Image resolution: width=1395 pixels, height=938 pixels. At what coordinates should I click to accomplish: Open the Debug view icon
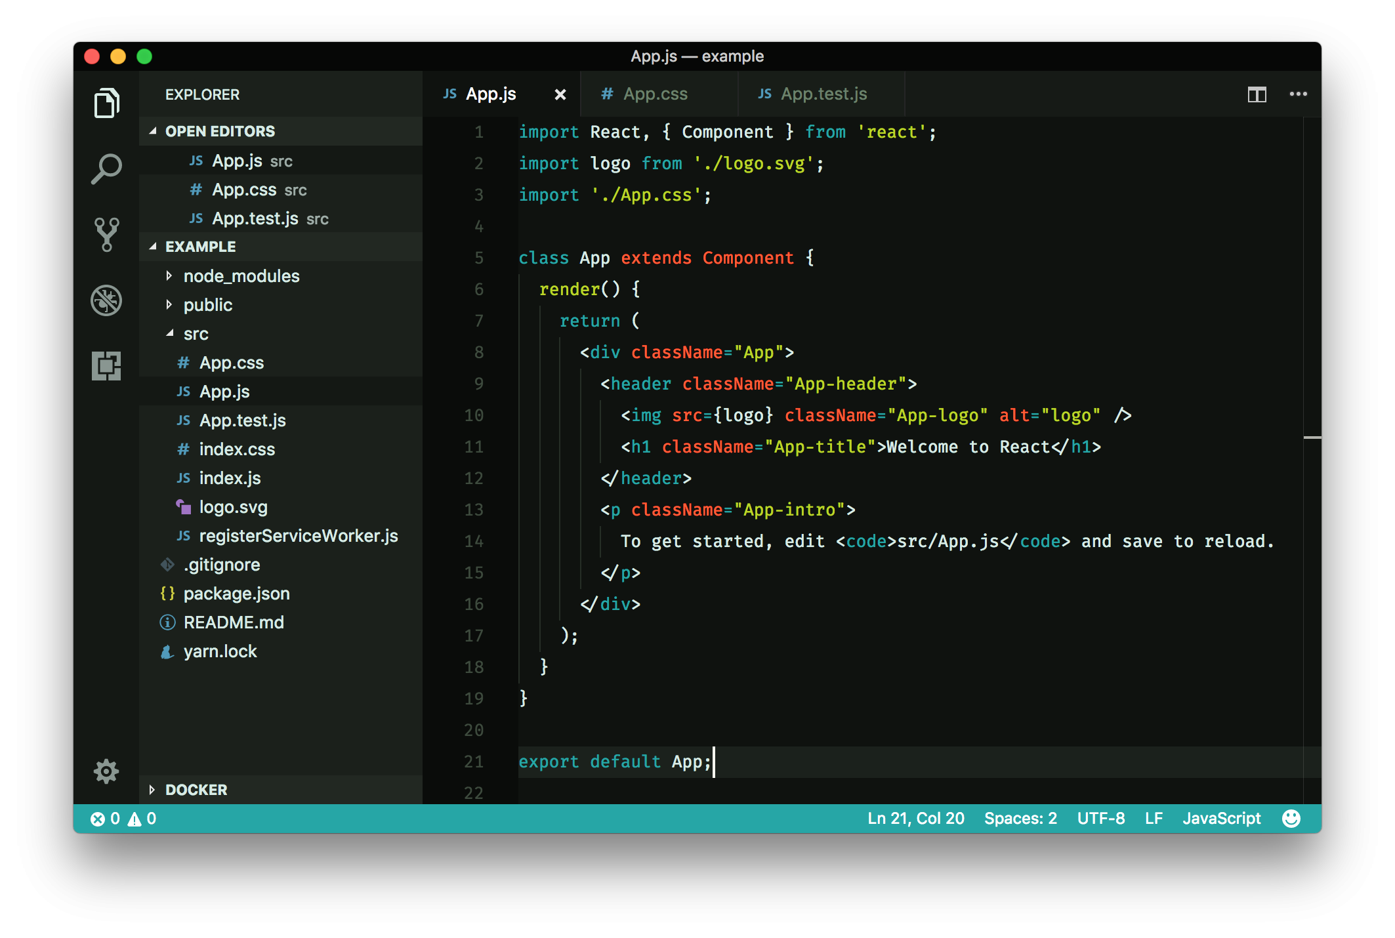[106, 300]
